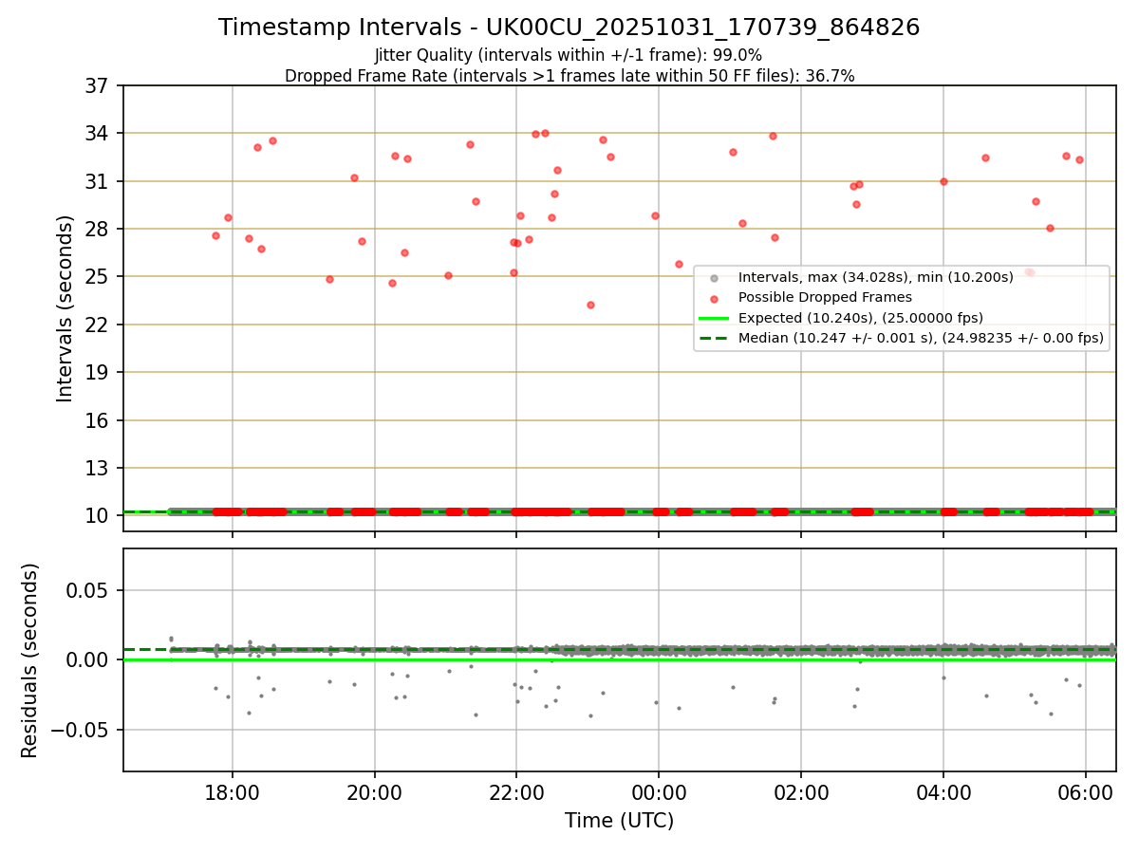Click the 'Intervals (seconds)' y-axis label
The image size is (1139, 854).
(x=65, y=308)
